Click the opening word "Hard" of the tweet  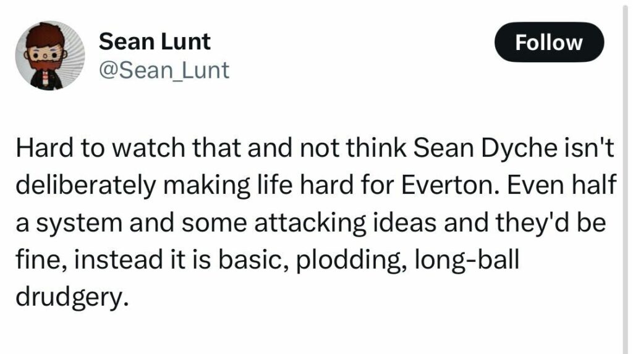point(45,148)
